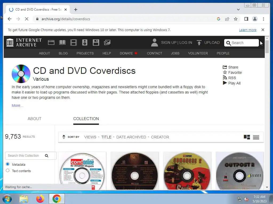Select the COLLECTION tab

tap(86, 119)
